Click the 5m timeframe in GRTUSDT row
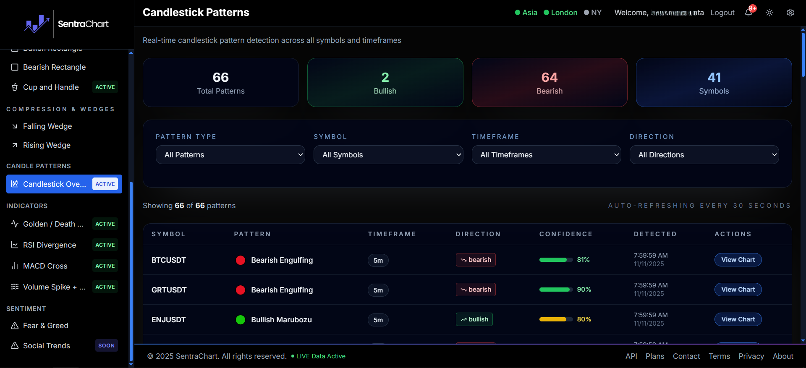Image resolution: width=806 pixels, height=368 pixels. click(x=378, y=290)
